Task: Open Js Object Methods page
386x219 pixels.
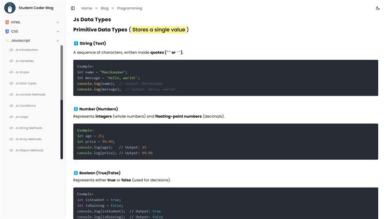Action: coord(29,151)
